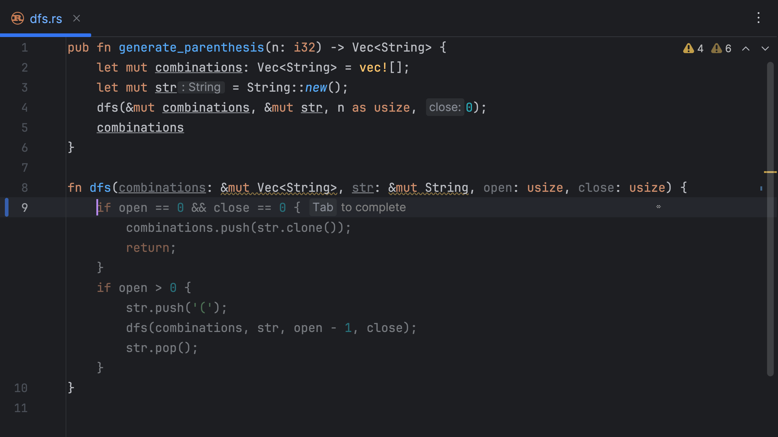Click the Tab key hint to complete

click(323, 207)
